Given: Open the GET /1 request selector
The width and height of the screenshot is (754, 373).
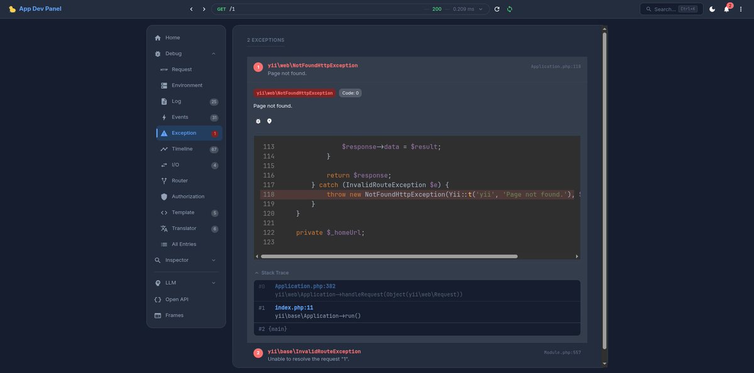Looking at the screenshot, I should (x=351, y=9).
